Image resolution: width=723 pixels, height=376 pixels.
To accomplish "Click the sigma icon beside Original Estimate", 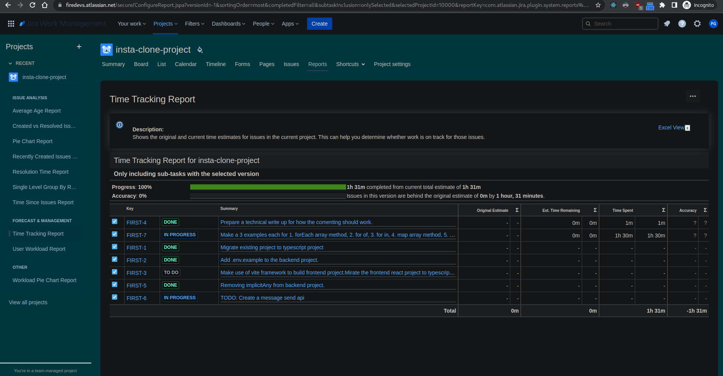I will tap(517, 210).
